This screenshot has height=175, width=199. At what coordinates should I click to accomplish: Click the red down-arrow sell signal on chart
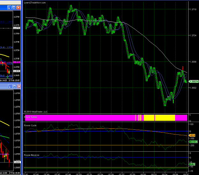(183, 68)
